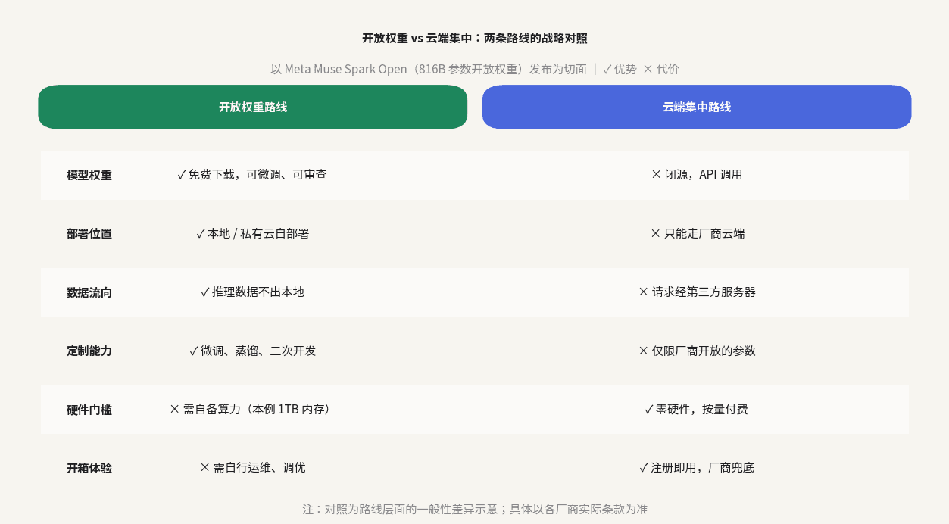Click the cell "注册即用，厂商兜底"
The height and width of the screenshot is (524, 949).
[x=697, y=467]
